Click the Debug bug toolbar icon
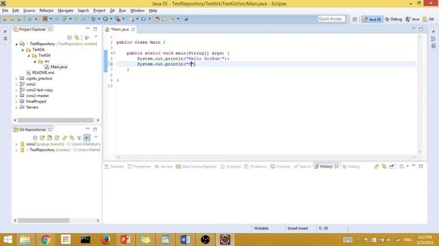 (93, 19)
